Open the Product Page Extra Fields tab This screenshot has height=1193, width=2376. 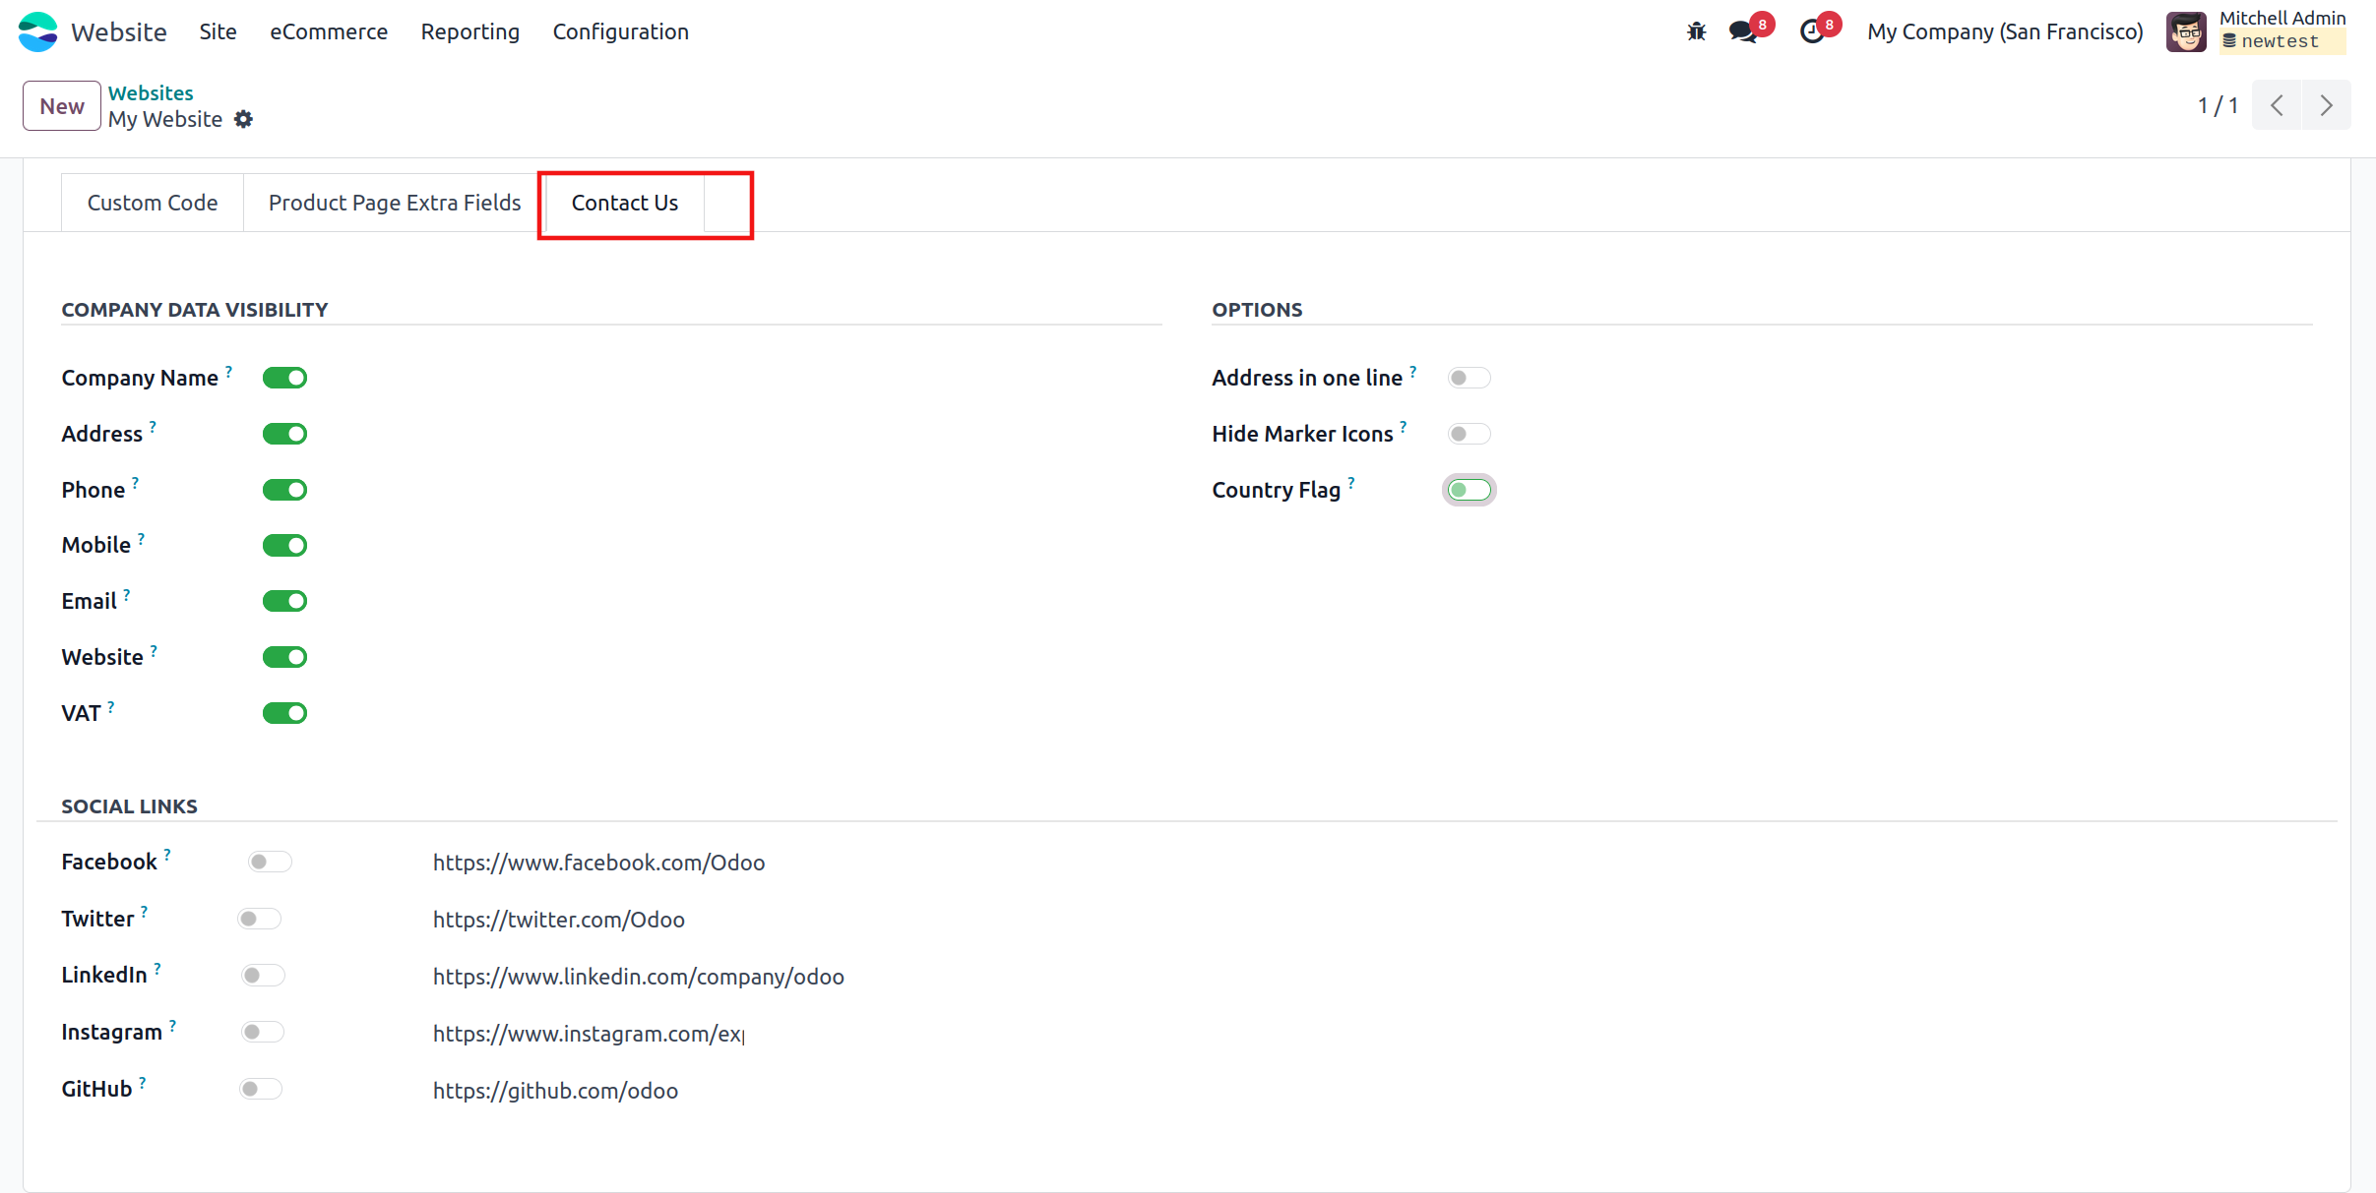[394, 203]
